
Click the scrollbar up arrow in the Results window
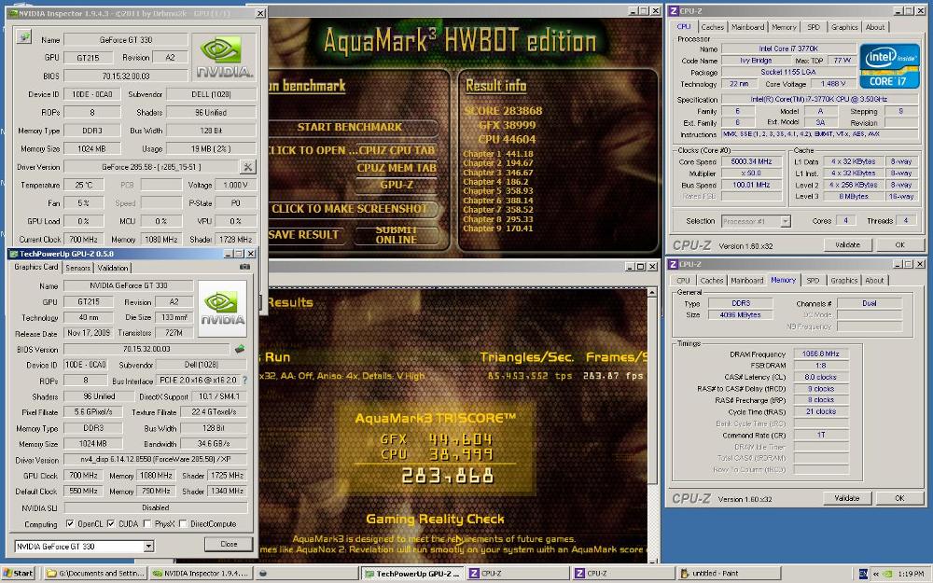pos(652,292)
